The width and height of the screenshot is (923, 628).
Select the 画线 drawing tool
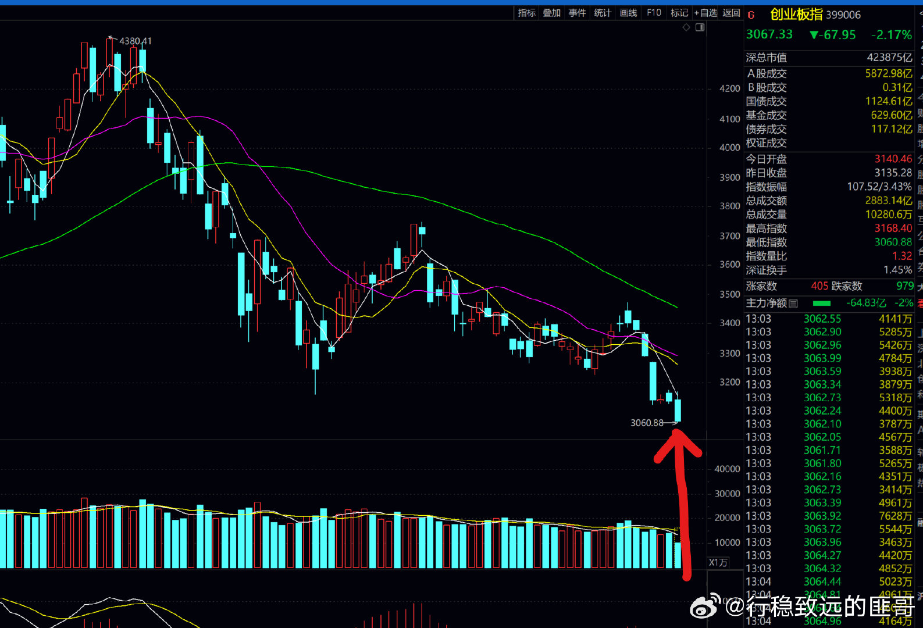(x=628, y=13)
